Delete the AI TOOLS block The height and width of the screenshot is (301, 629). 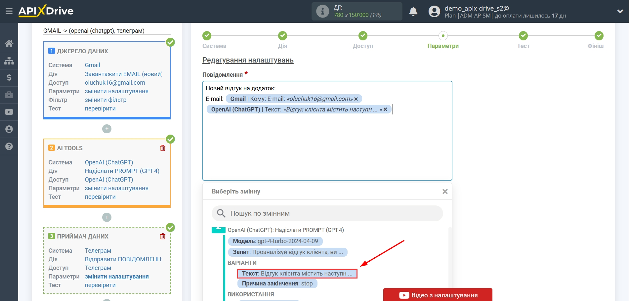(x=163, y=148)
